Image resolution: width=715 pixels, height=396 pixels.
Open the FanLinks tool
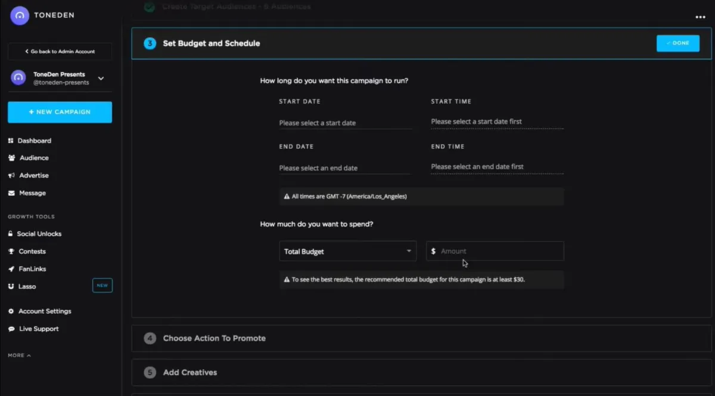tap(33, 269)
